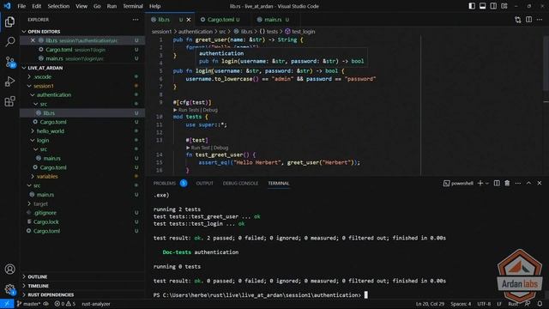This screenshot has height=309, width=549.
Task: Open the Run and Debug view
Action: pyautogui.click(x=9, y=82)
